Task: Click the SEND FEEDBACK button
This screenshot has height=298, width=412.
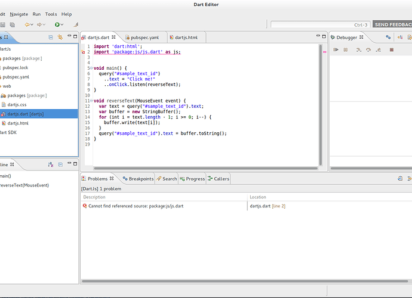Action: (x=392, y=24)
